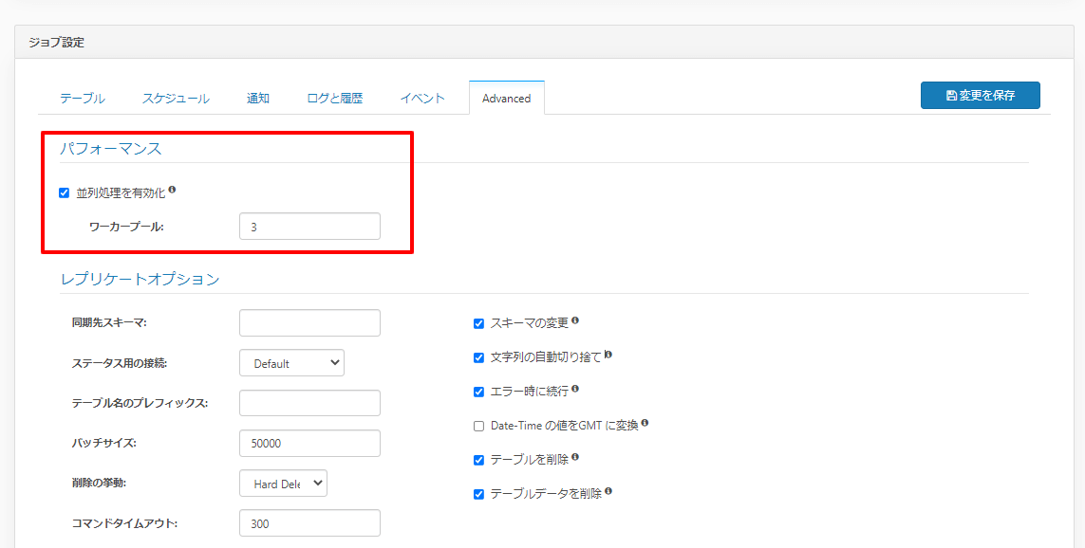Click the info icon beside テーブルを削除
The image size is (1085, 548).
point(575,458)
